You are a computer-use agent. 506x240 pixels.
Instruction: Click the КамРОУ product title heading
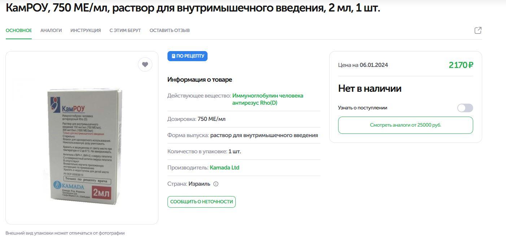click(x=193, y=8)
